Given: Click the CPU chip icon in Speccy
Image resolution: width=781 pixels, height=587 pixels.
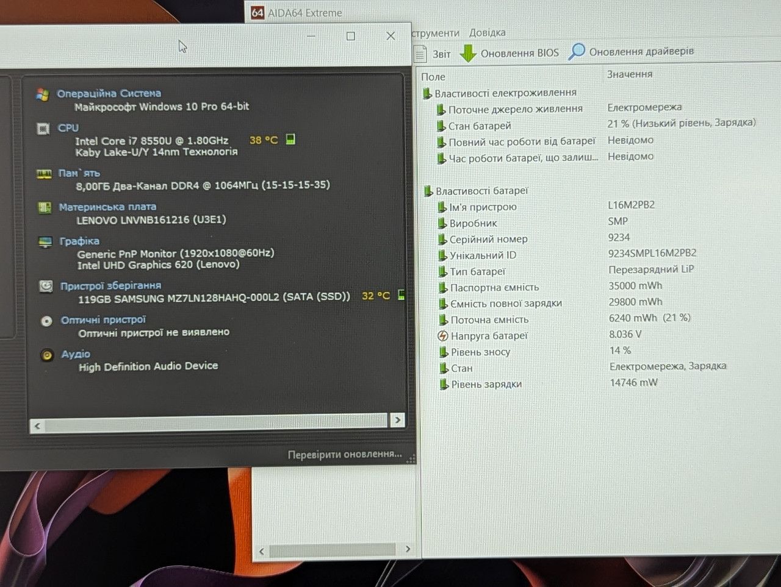Looking at the screenshot, I should (x=43, y=129).
